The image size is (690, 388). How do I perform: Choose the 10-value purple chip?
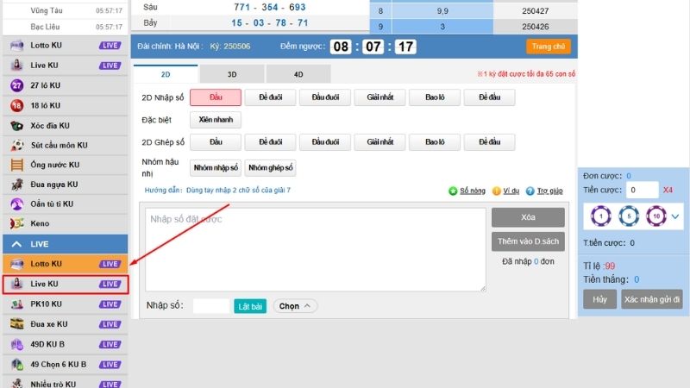point(655,216)
